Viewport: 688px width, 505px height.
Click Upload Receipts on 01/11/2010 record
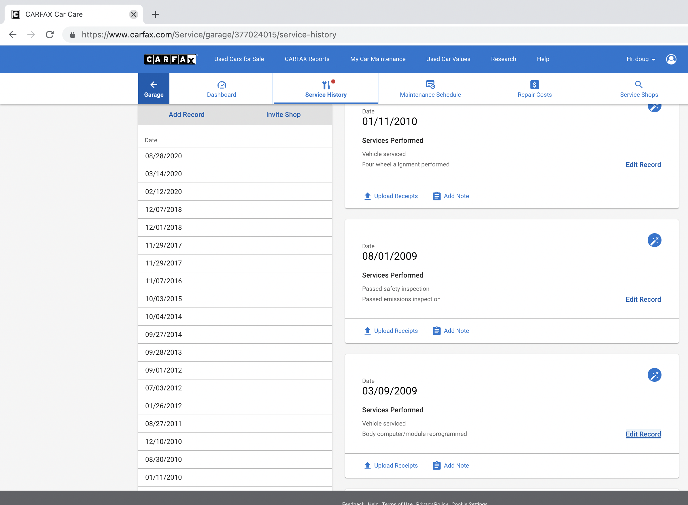tap(391, 196)
